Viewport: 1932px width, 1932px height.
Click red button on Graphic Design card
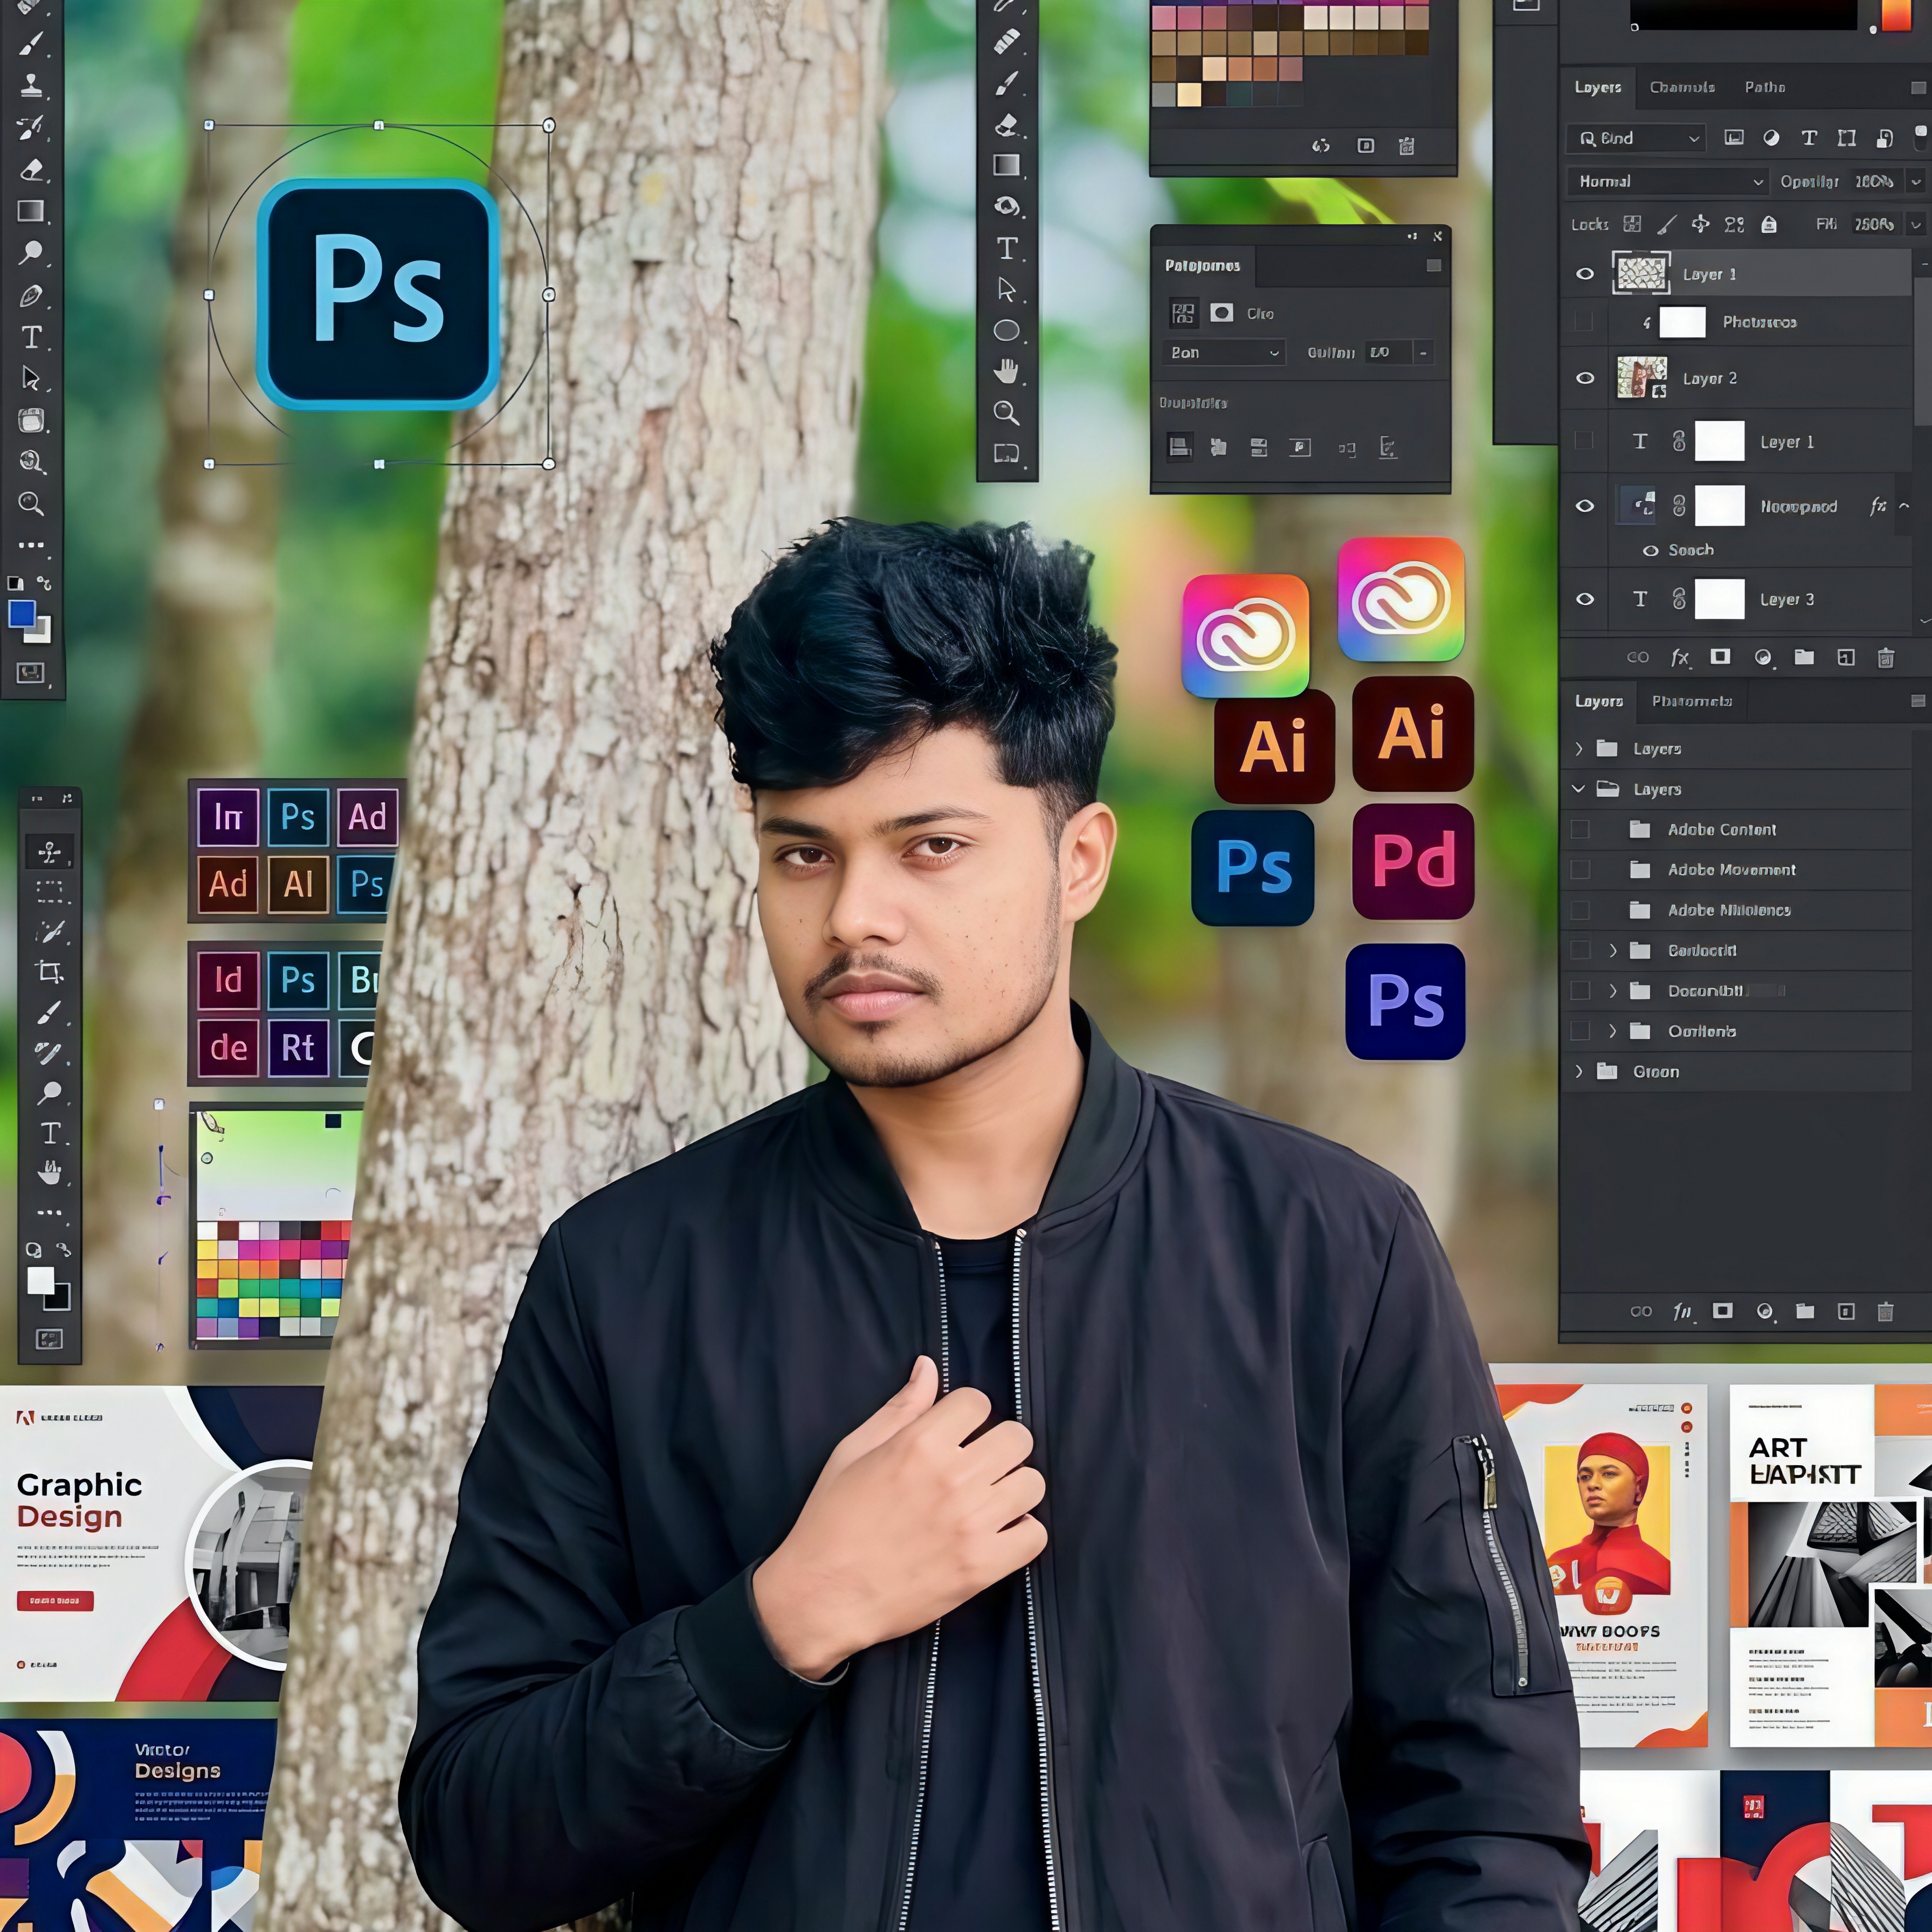pos(55,1601)
